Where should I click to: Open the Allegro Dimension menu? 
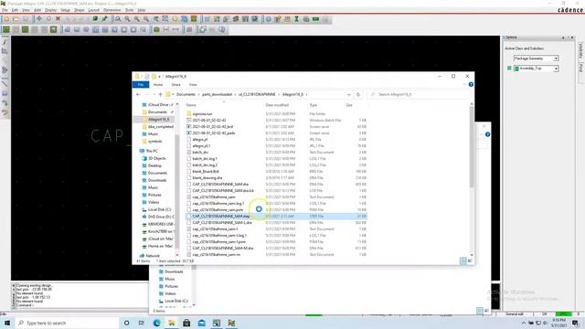pos(112,10)
